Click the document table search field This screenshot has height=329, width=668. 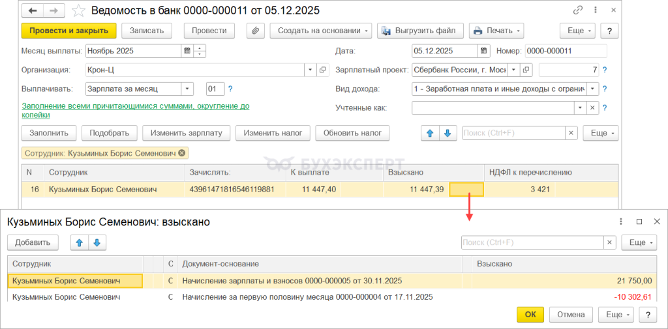point(514,133)
